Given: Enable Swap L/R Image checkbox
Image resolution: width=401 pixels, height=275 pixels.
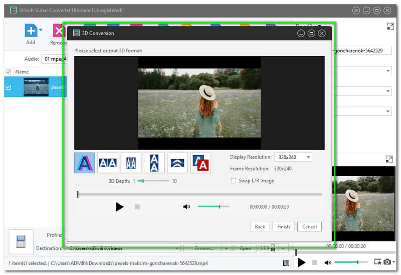Looking at the screenshot, I should [x=234, y=181].
